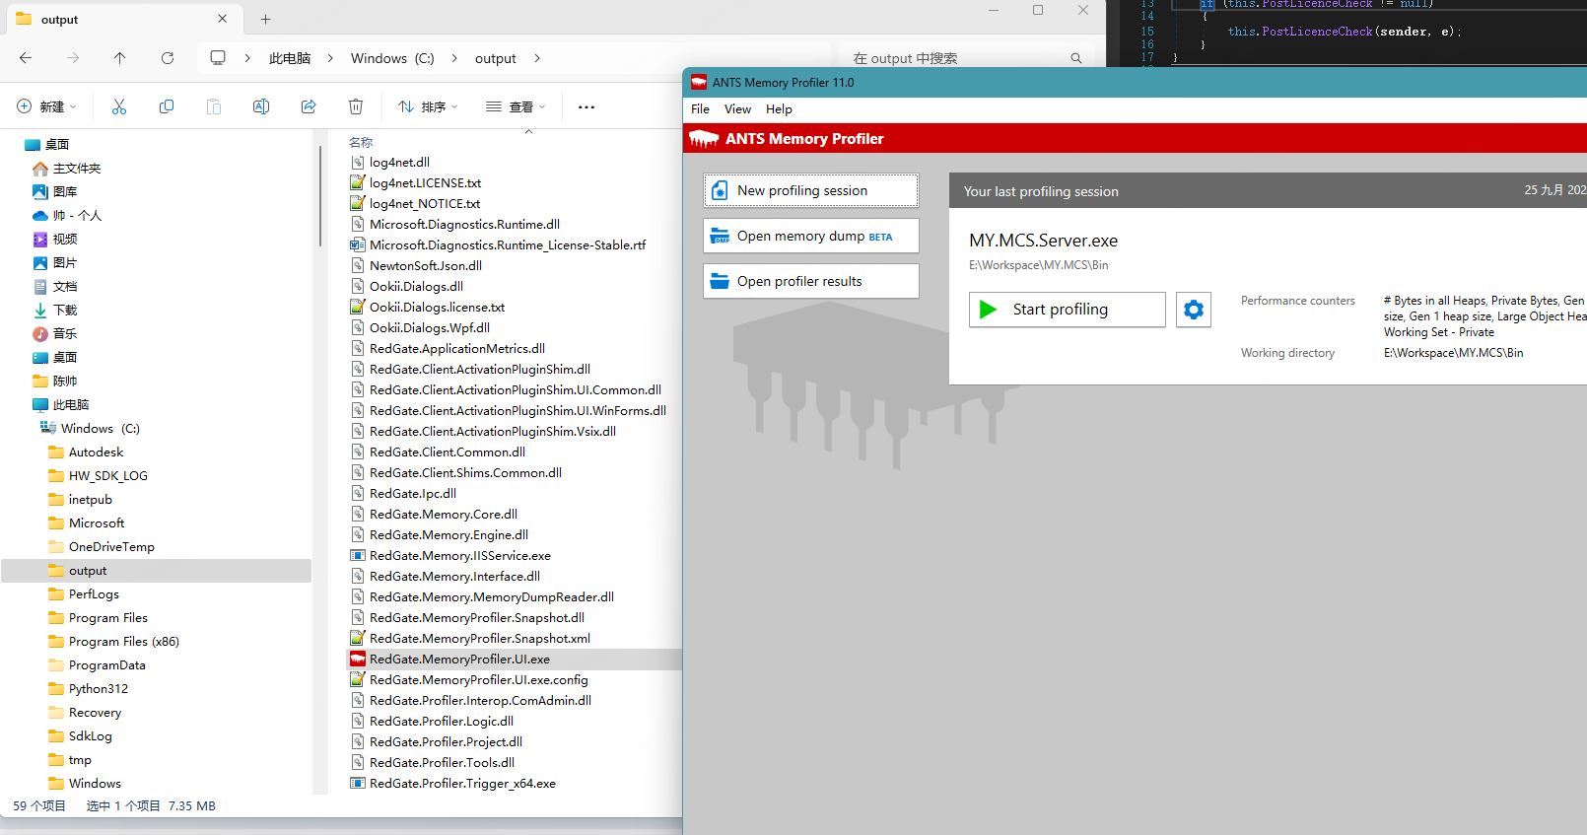
Task: Click the 此电脑 breadcrumb in address bar
Action: pyautogui.click(x=290, y=58)
